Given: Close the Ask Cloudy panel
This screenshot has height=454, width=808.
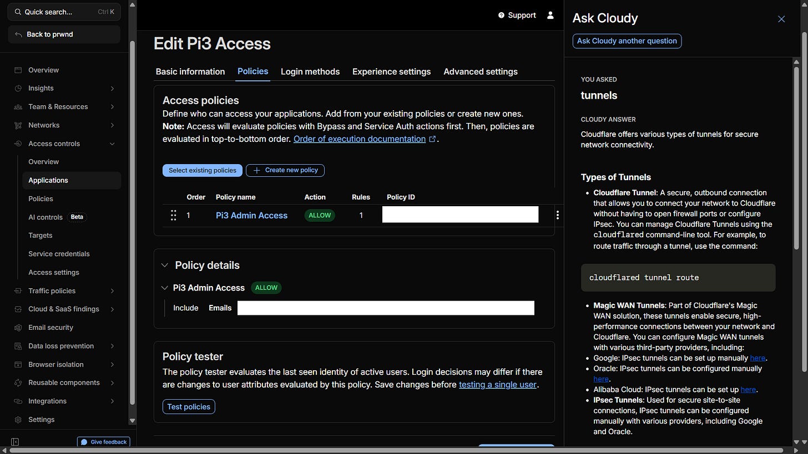Looking at the screenshot, I should pos(781,19).
